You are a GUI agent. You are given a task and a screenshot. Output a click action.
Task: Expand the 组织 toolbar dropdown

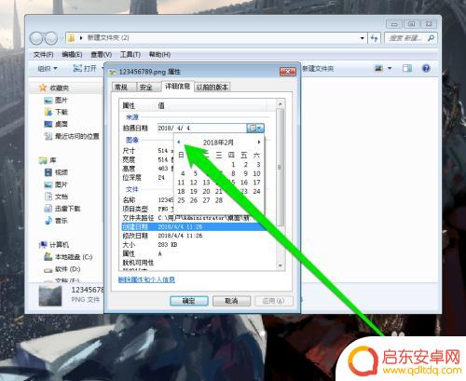[x=48, y=68]
